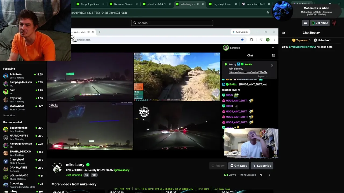Expand the pinned BotRix message

point(263,76)
